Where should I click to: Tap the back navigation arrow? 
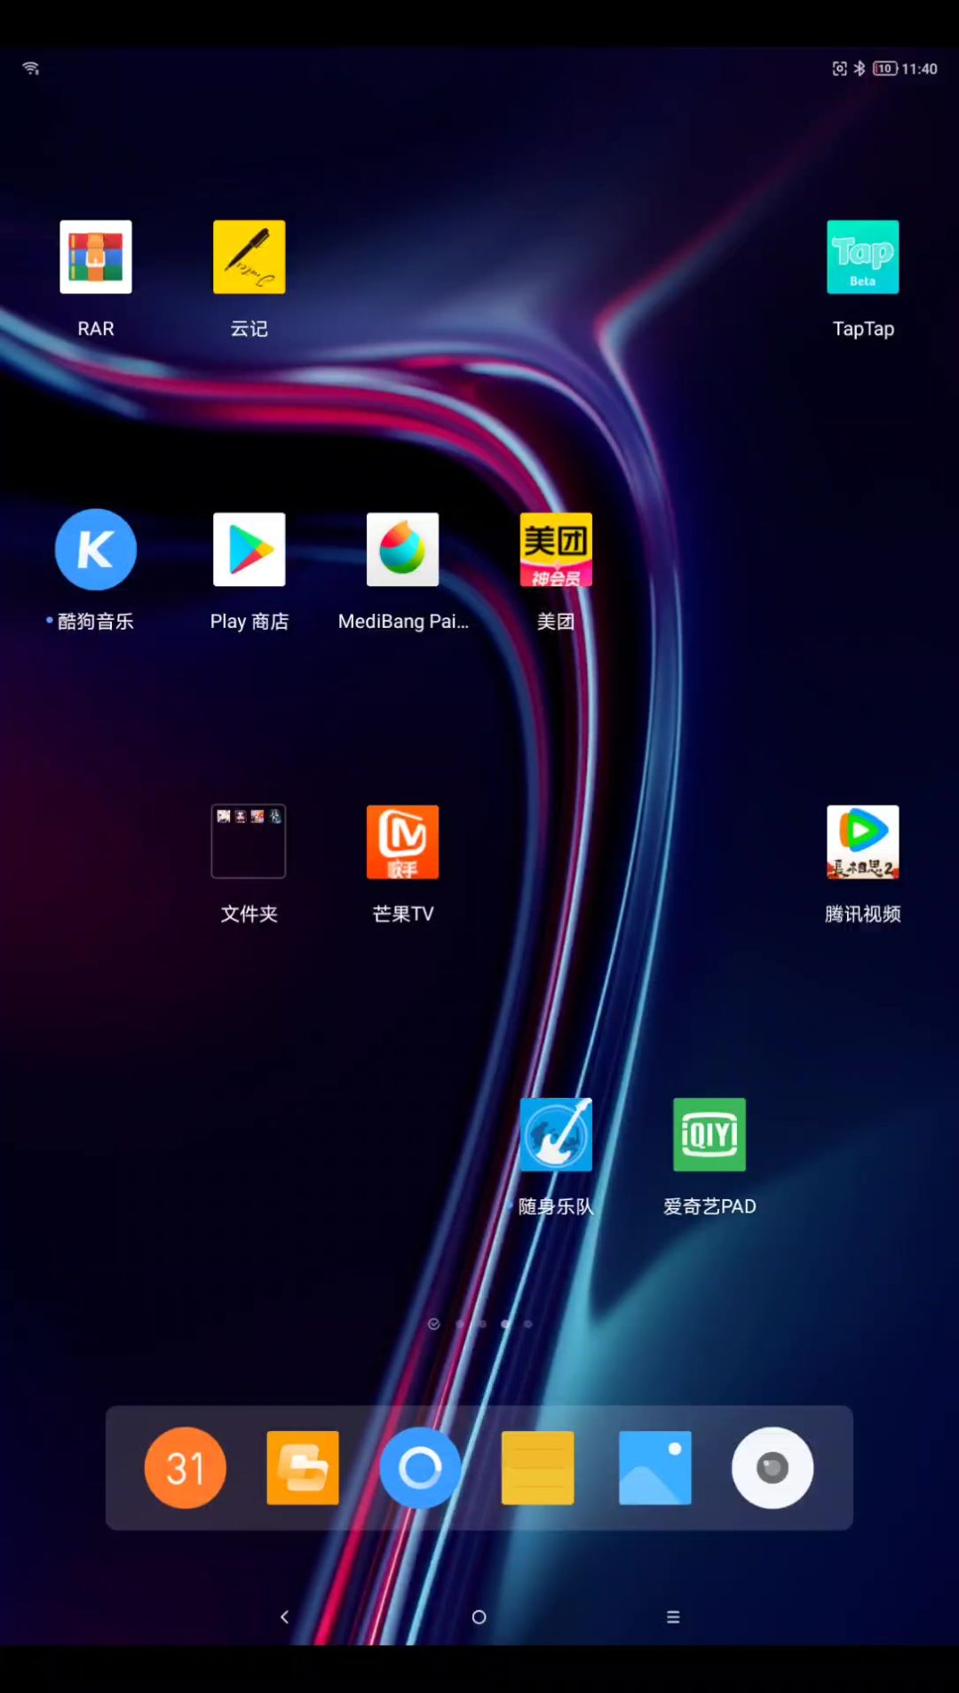pos(285,1617)
